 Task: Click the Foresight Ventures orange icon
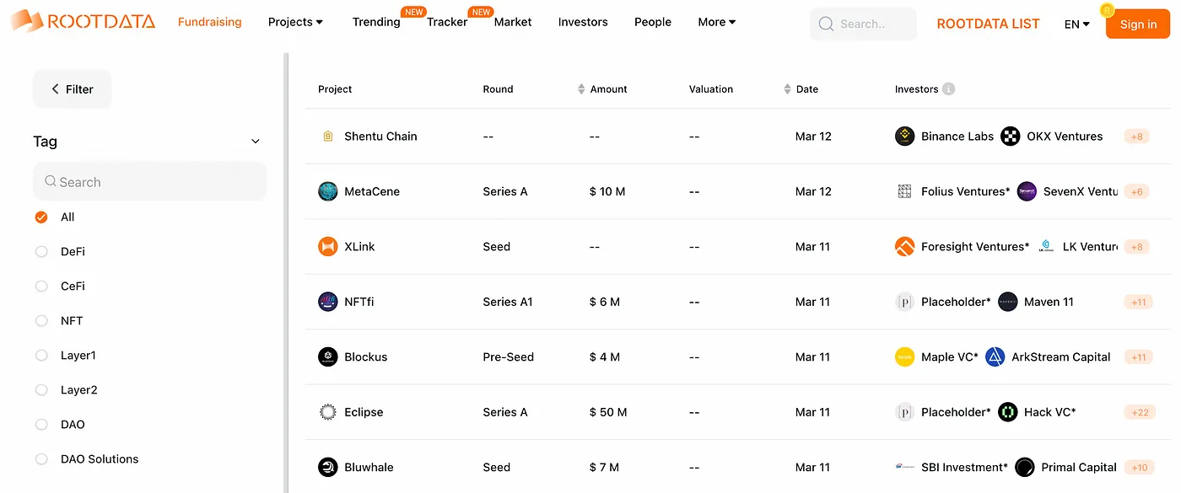(904, 247)
